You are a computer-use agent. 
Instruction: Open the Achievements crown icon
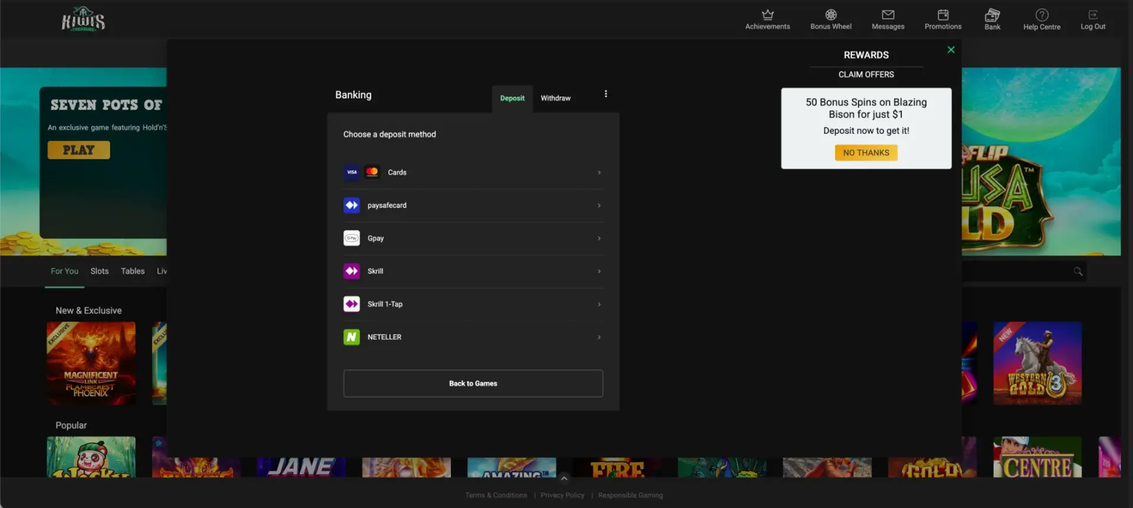pyautogui.click(x=767, y=15)
